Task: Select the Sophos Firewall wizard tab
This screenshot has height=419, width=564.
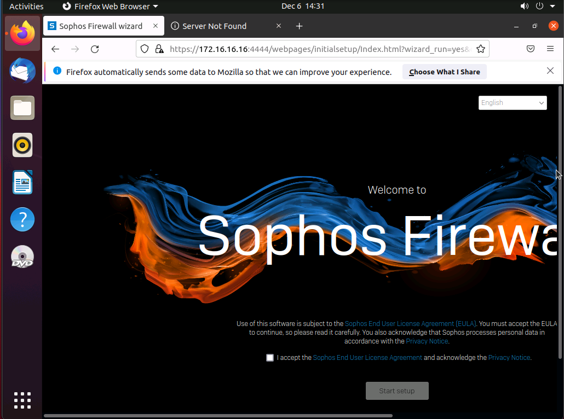Action: (101, 26)
